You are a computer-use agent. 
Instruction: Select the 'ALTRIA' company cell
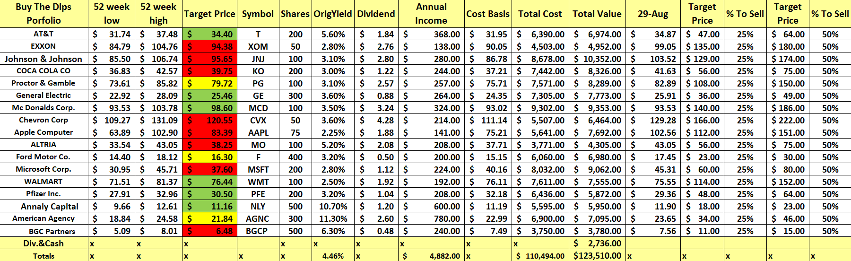[x=44, y=145]
